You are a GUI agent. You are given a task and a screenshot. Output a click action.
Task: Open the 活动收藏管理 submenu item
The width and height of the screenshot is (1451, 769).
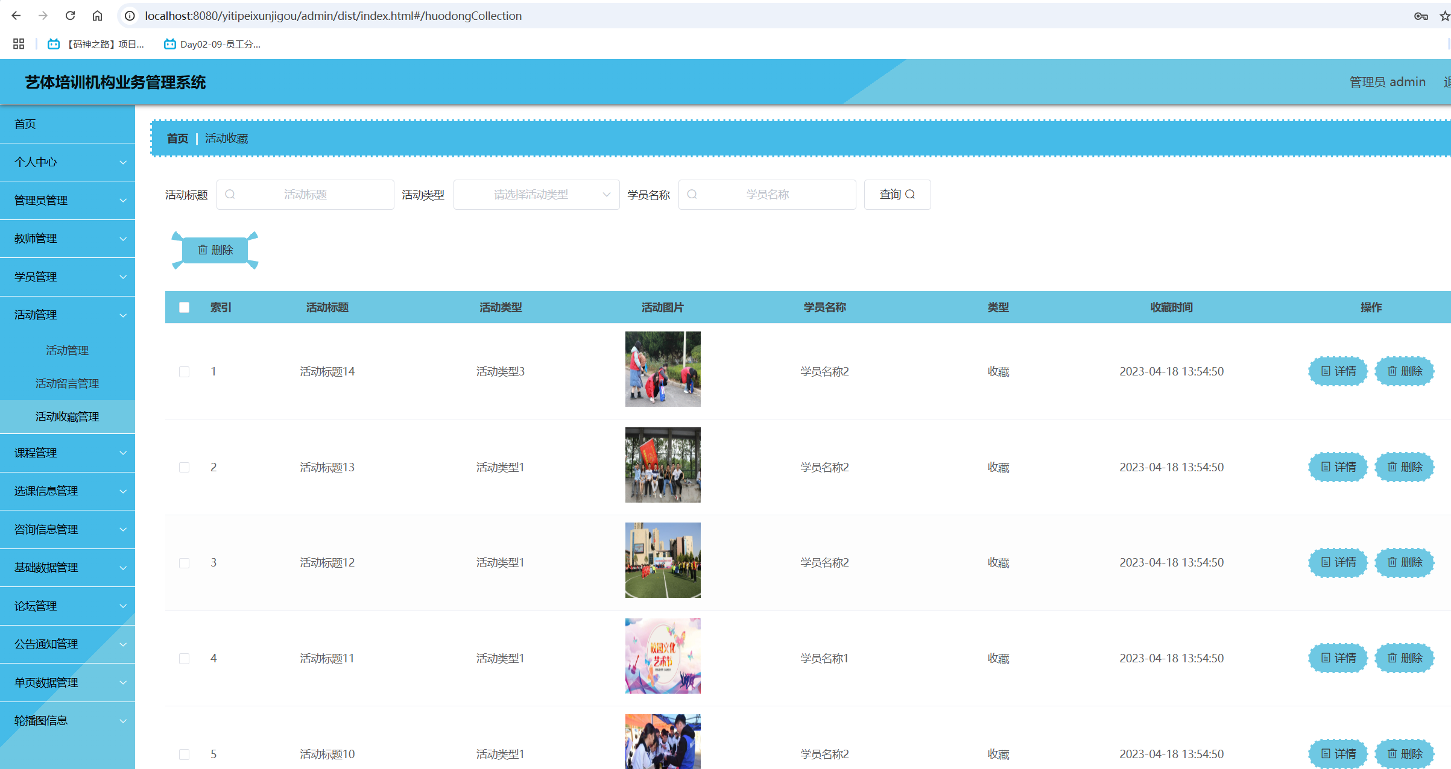click(x=68, y=417)
